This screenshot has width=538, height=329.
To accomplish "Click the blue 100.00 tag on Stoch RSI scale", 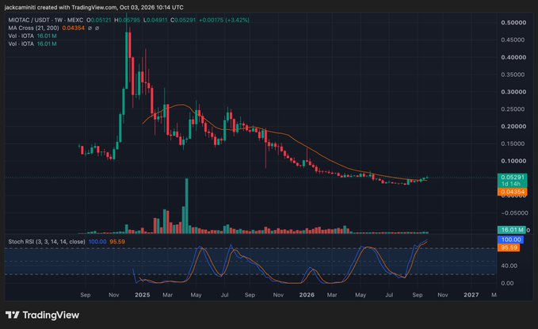I will pyautogui.click(x=510, y=239).
